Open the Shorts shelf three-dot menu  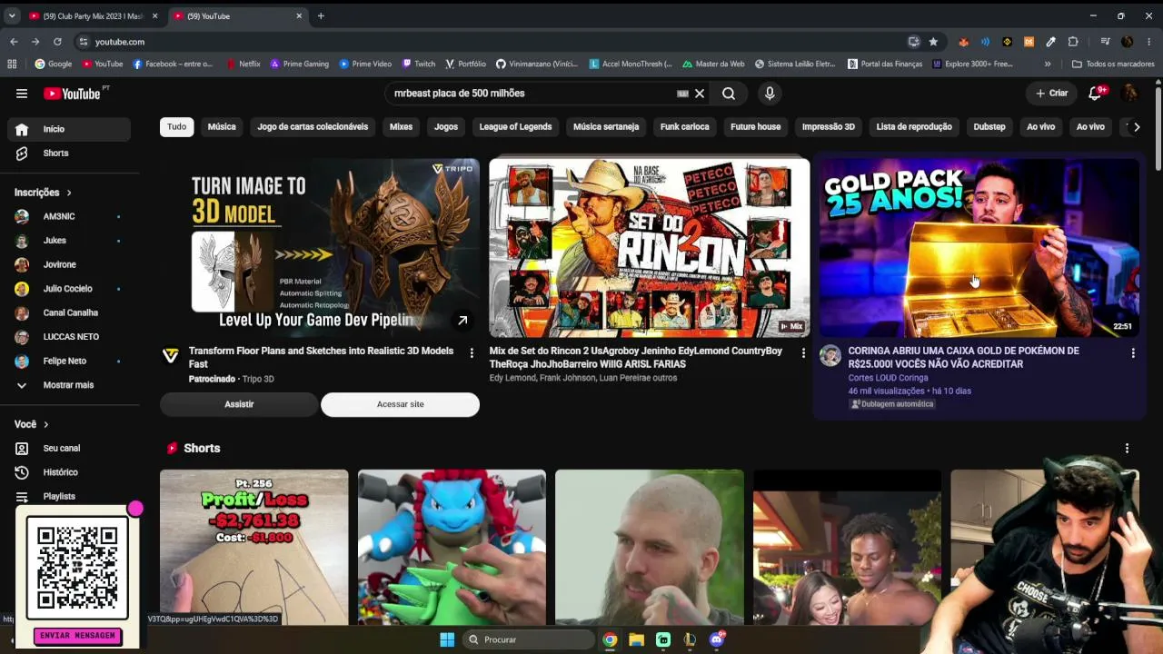(x=1127, y=449)
